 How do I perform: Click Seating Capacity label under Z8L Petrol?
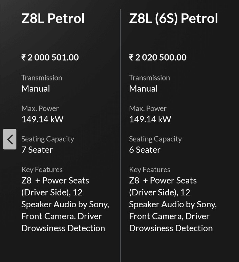pyautogui.click(x=47, y=139)
